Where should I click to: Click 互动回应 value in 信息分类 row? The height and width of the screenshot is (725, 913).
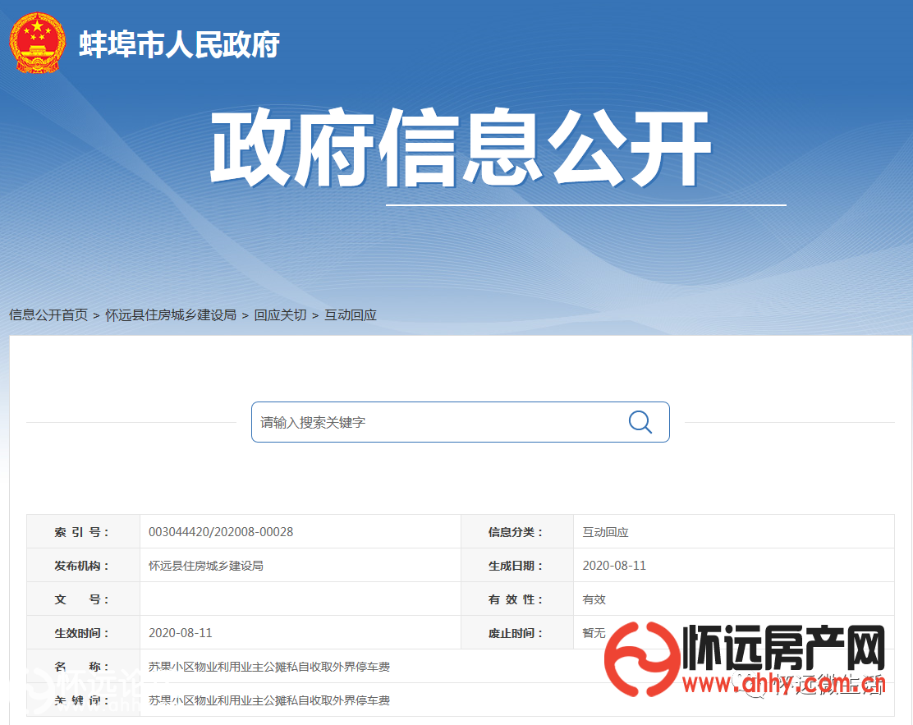point(605,532)
